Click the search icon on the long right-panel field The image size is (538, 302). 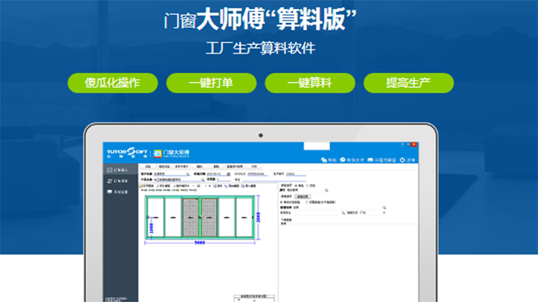[384, 207]
